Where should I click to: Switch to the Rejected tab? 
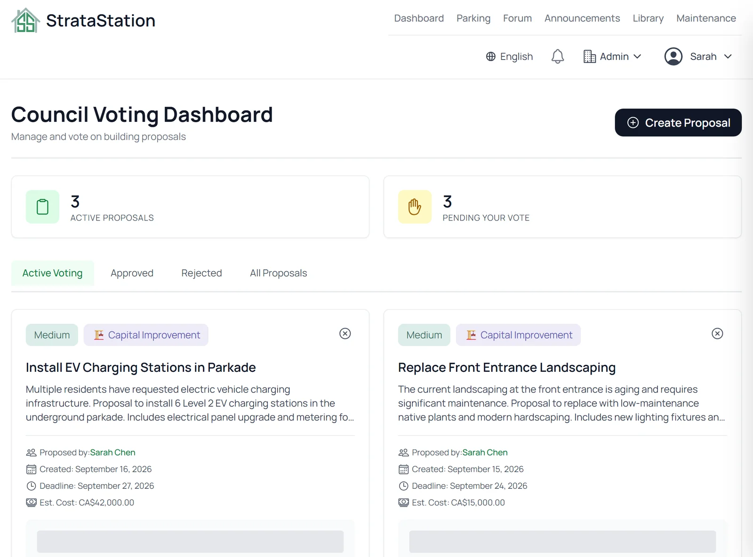(201, 273)
